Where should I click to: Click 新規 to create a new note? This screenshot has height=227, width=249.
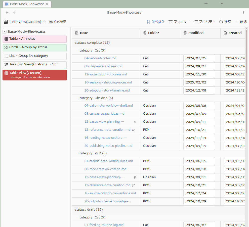point(241,22)
